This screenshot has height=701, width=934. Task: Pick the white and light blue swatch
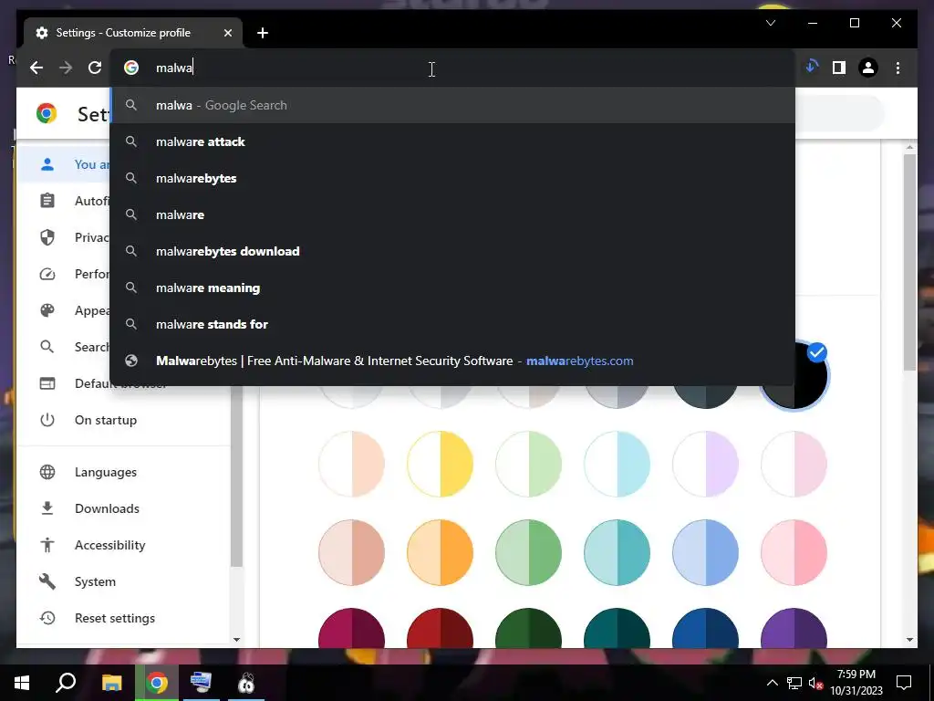coord(617,464)
